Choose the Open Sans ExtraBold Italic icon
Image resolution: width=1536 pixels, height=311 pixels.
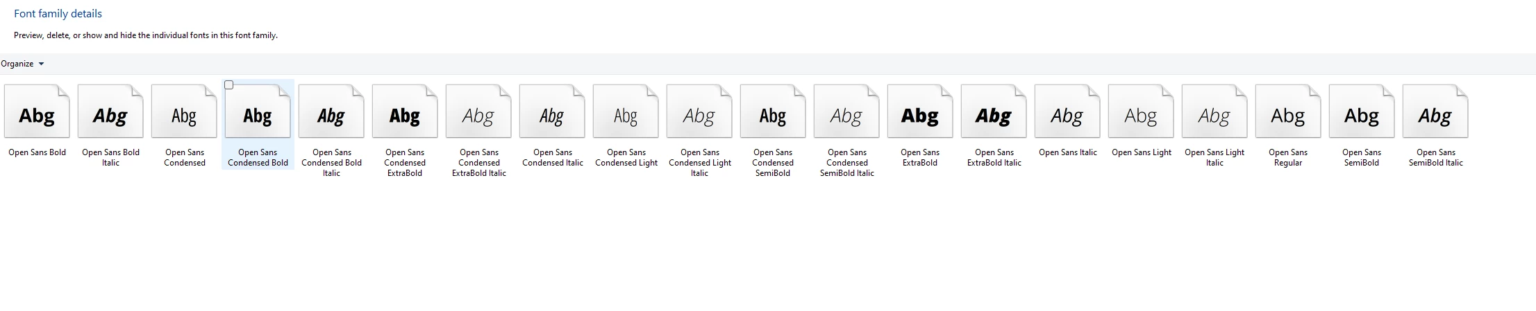click(x=994, y=112)
